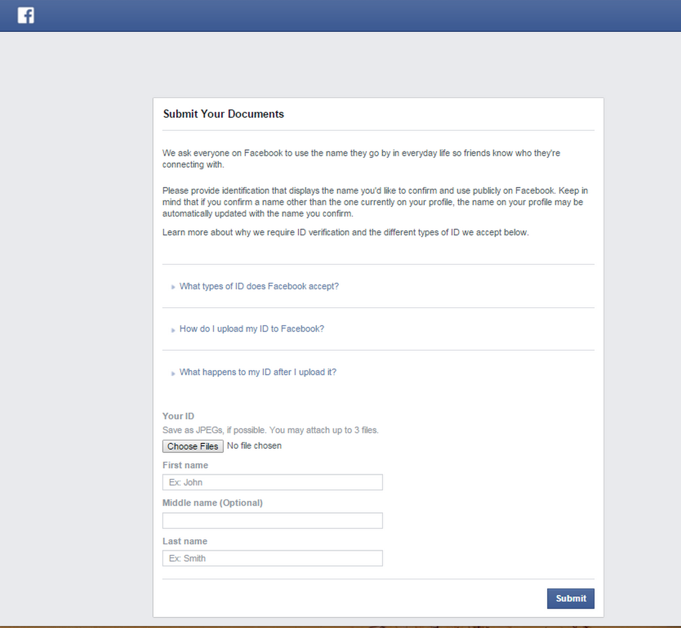Expand arrow beside 'What happens to my ID'
Screen dimensions: 681x628
point(173,373)
